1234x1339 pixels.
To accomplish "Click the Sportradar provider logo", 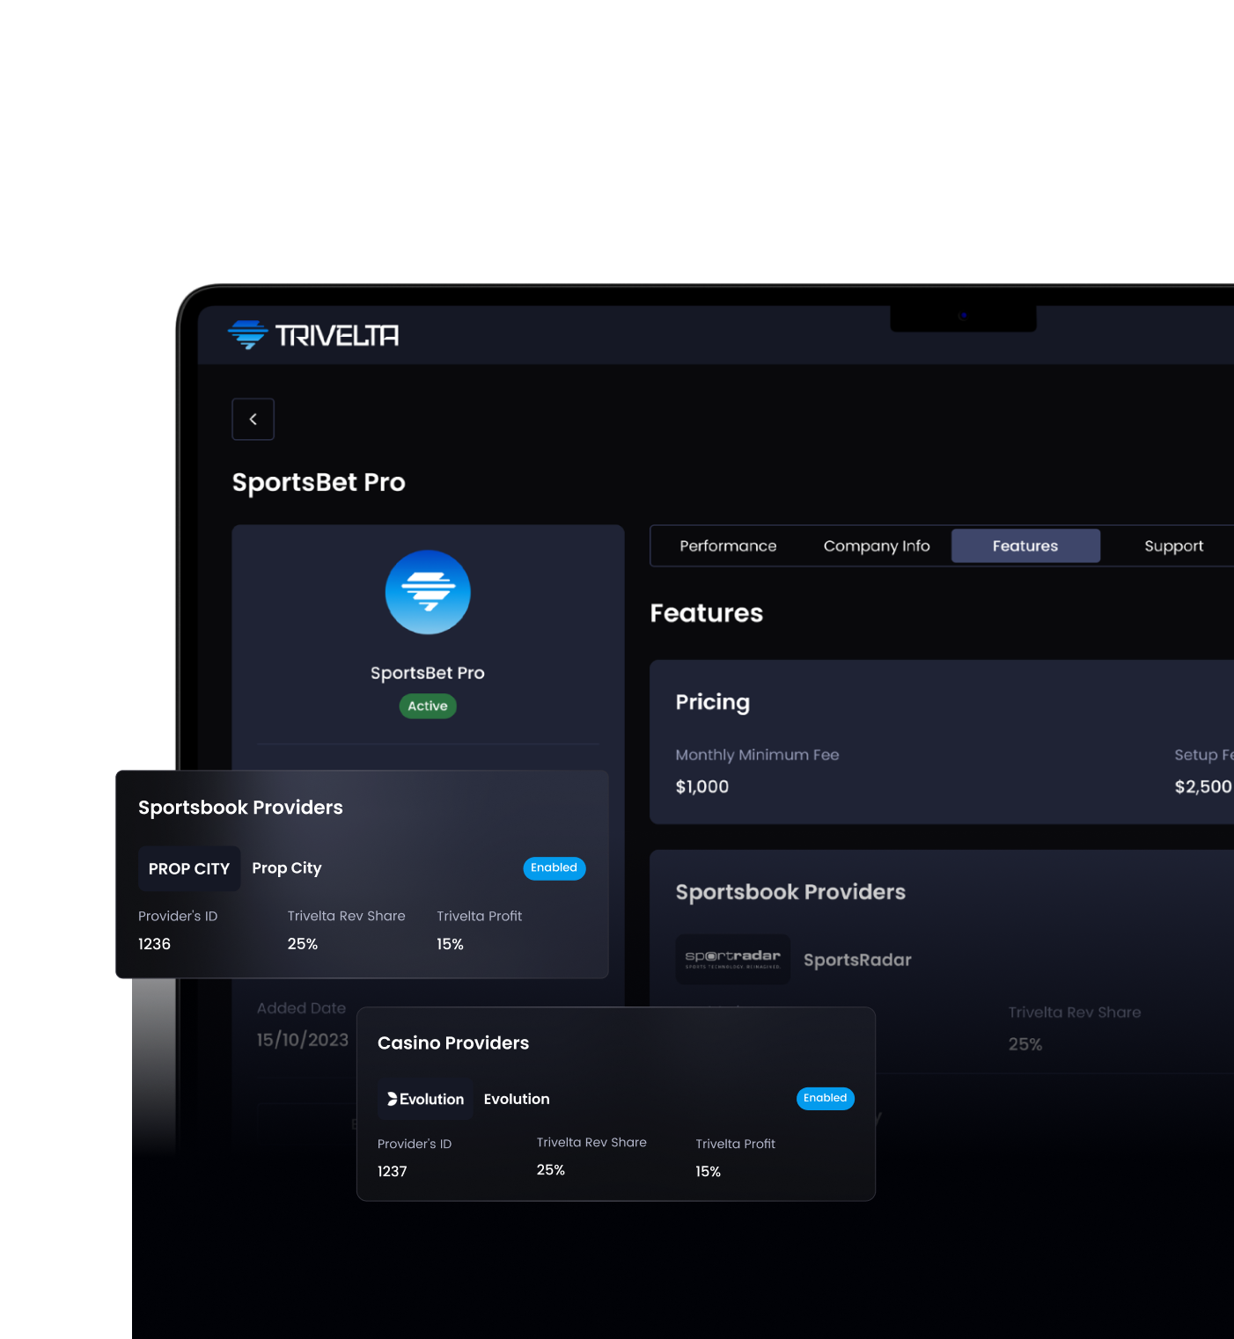I will tap(733, 959).
